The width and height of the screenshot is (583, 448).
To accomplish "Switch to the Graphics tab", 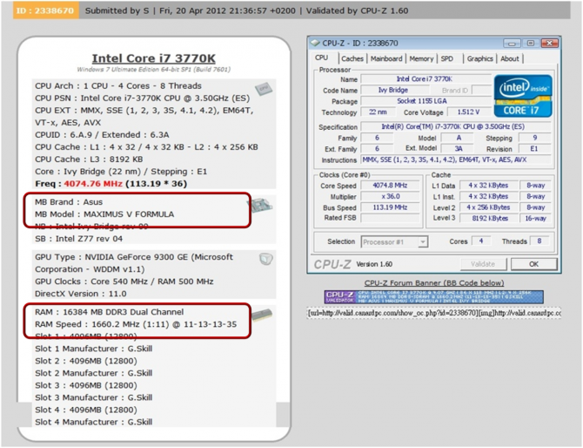I will [480, 58].
